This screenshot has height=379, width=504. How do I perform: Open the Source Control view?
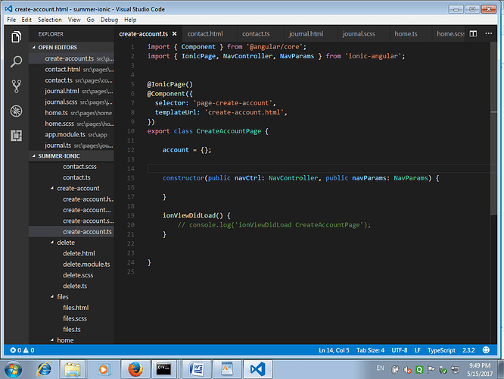pyautogui.click(x=16, y=86)
